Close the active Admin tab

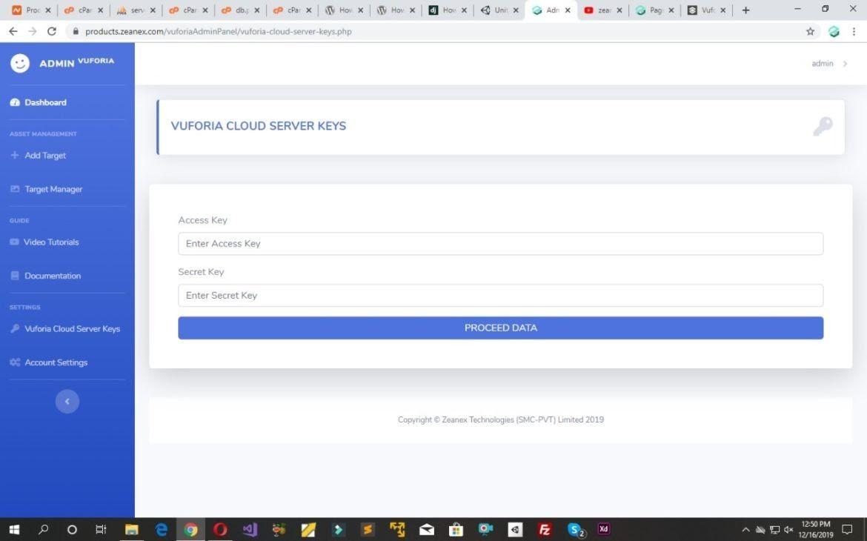click(568, 10)
